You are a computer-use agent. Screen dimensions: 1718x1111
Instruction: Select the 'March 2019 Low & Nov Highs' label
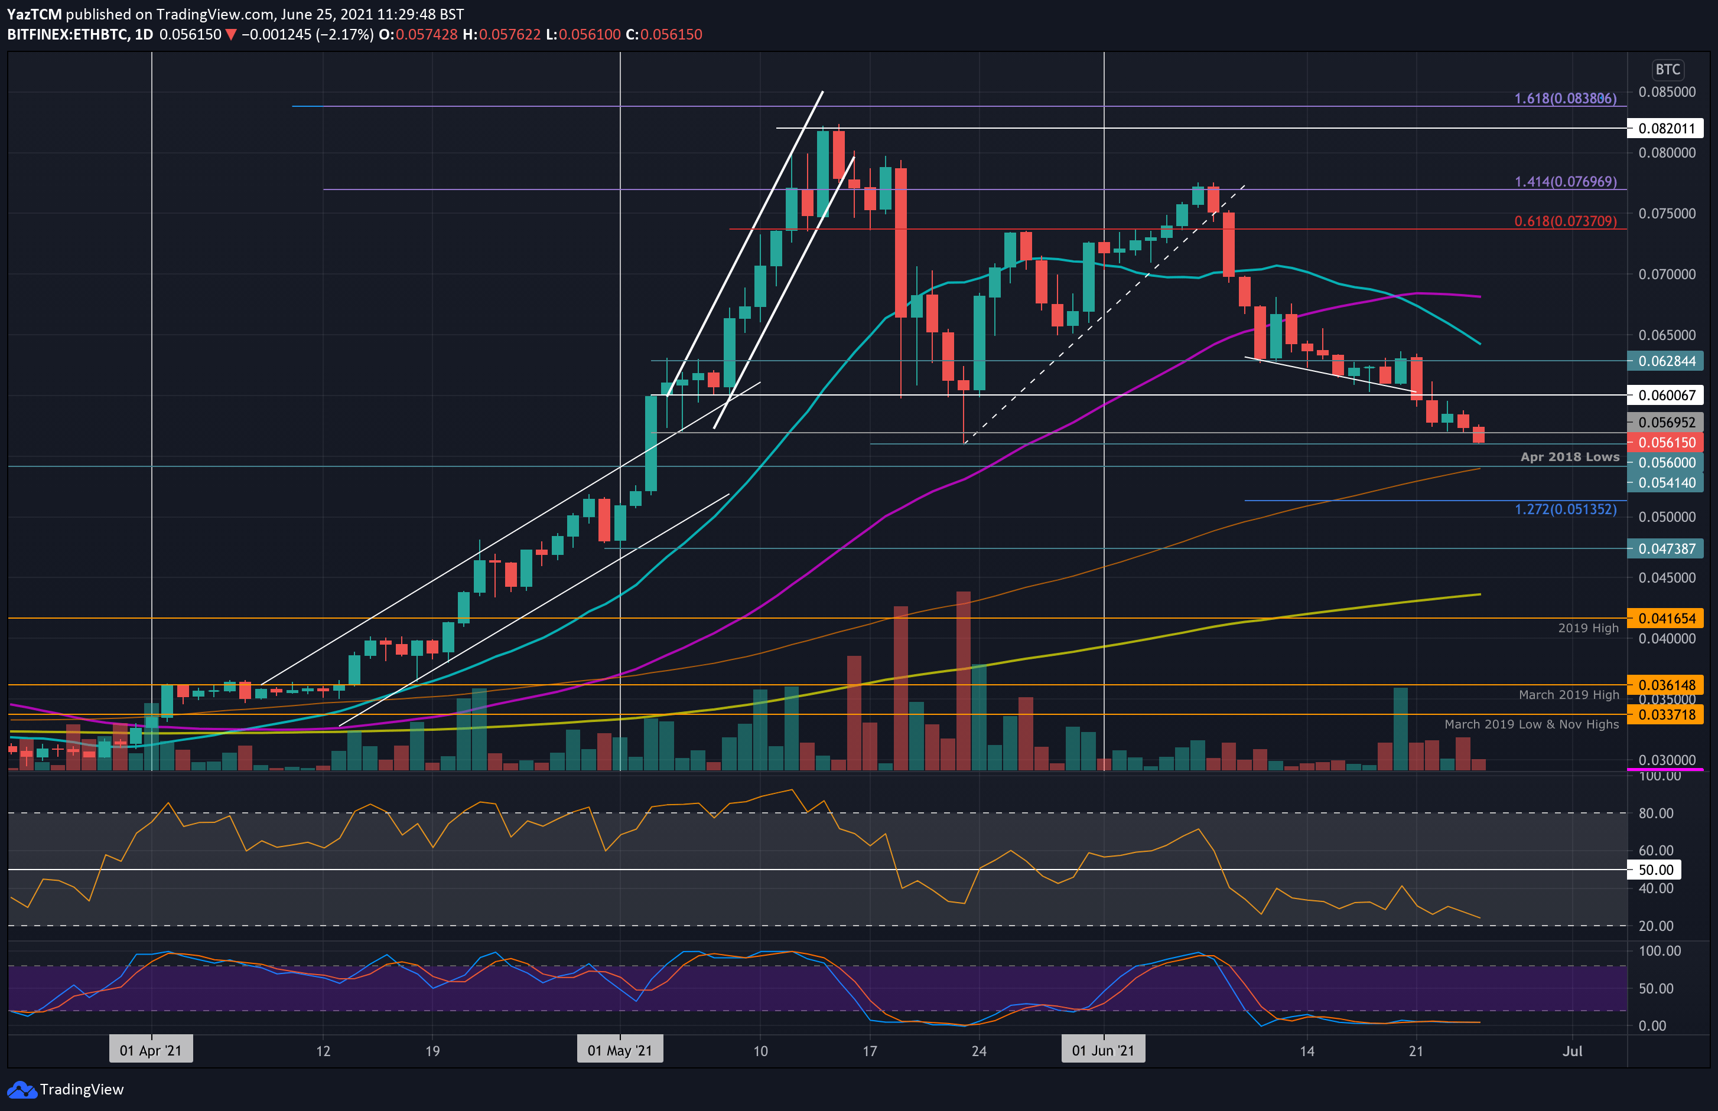[1532, 724]
